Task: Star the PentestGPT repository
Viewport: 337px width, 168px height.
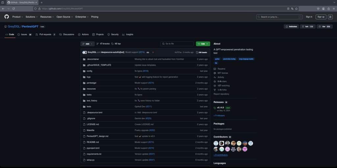Action: (x=323, y=26)
